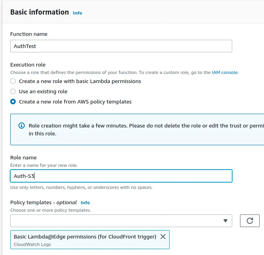Choose the 'Use an existing role' option
The image size is (264, 255).
13,91
